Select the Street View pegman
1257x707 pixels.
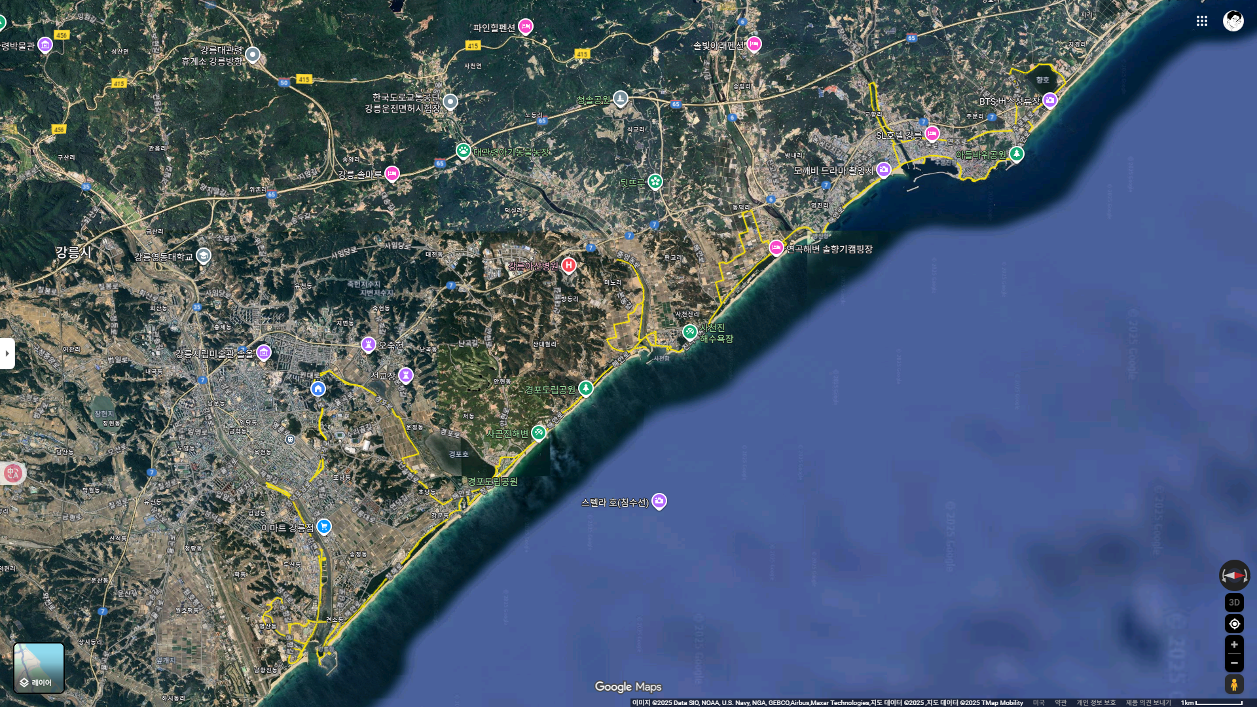1234,685
